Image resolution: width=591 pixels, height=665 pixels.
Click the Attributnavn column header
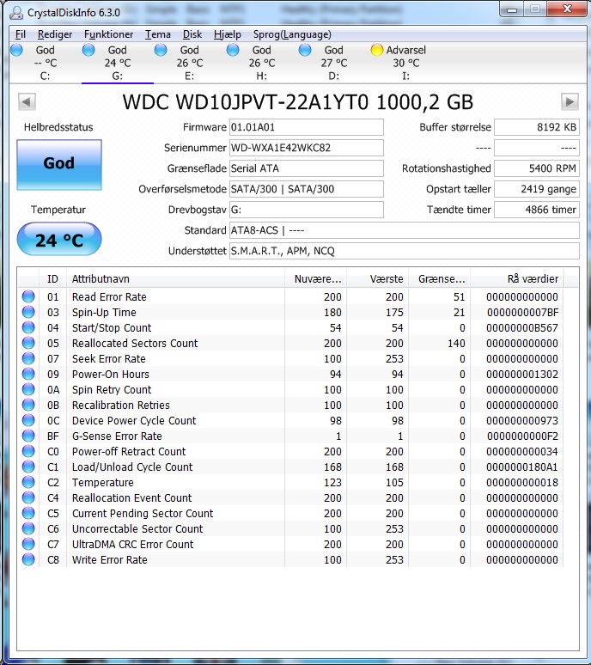pos(175,278)
